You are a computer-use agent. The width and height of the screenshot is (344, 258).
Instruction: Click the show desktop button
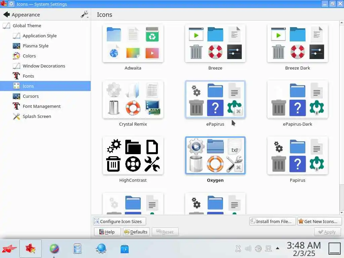(x=334, y=249)
